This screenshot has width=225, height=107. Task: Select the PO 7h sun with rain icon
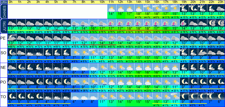tap(75, 81)
